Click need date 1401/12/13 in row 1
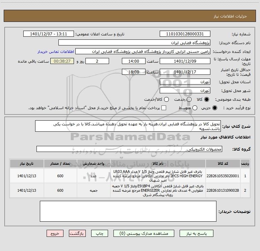The image size is (260, 251). click(x=27, y=176)
